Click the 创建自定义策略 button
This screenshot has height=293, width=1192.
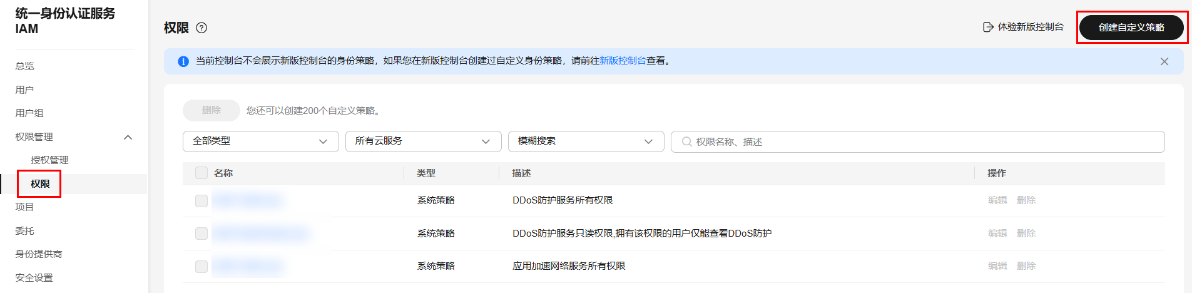[1131, 28]
